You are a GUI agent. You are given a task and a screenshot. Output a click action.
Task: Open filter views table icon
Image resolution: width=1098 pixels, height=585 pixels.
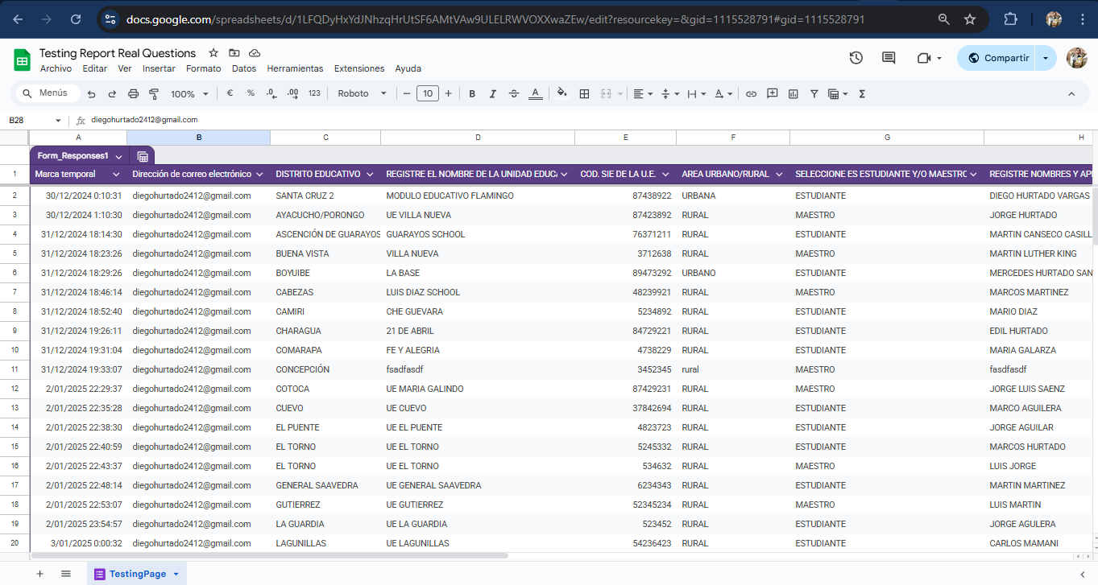click(838, 94)
